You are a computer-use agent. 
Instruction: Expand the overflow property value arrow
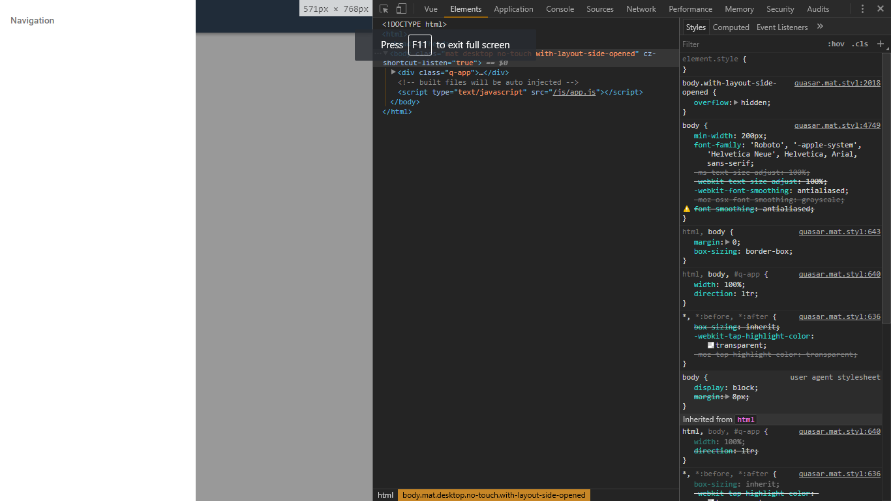point(736,102)
